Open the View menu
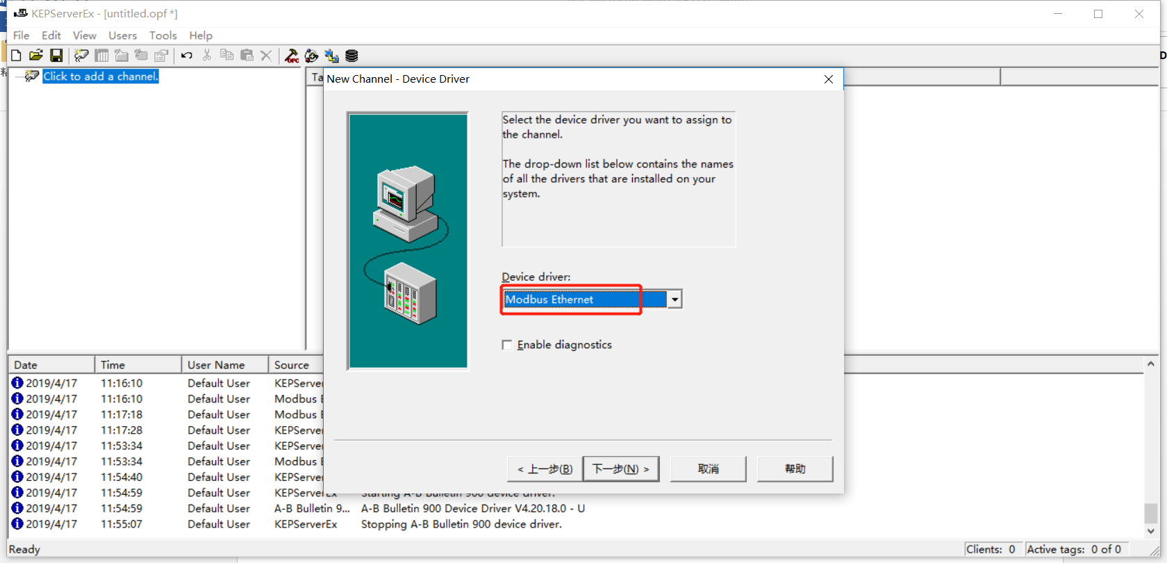 coord(85,35)
